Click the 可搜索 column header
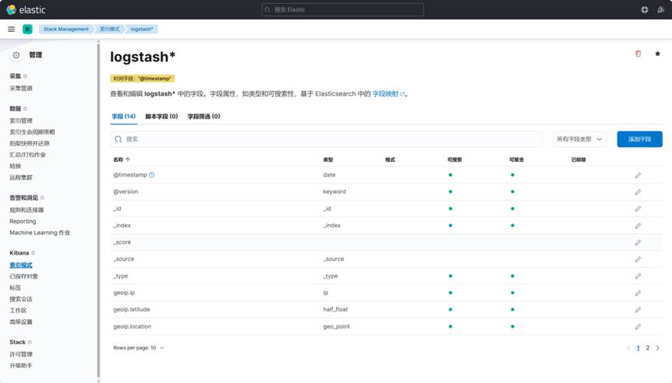This screenshot has width=672, height=383. click(x=455, y=160)
